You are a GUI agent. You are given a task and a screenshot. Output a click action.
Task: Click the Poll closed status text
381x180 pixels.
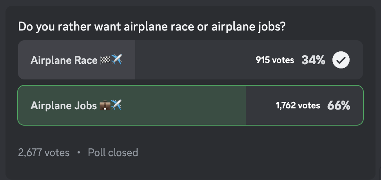coord(113,152)
